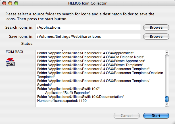175x124 pixels.
Task: Click the log scrollbar down arrow
Action: click(167, 104)
